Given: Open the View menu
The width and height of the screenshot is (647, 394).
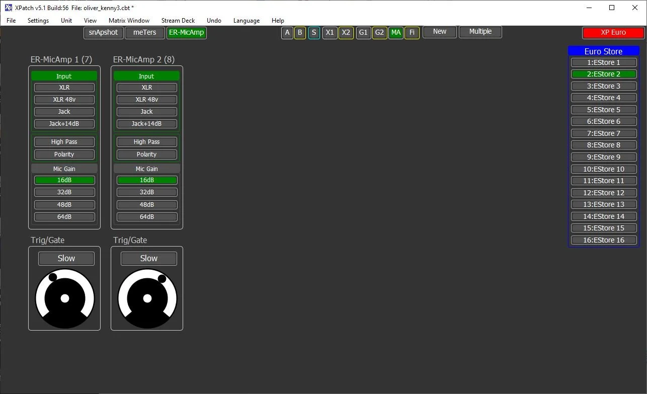Looking at the screenshot, I should point(91,21).
